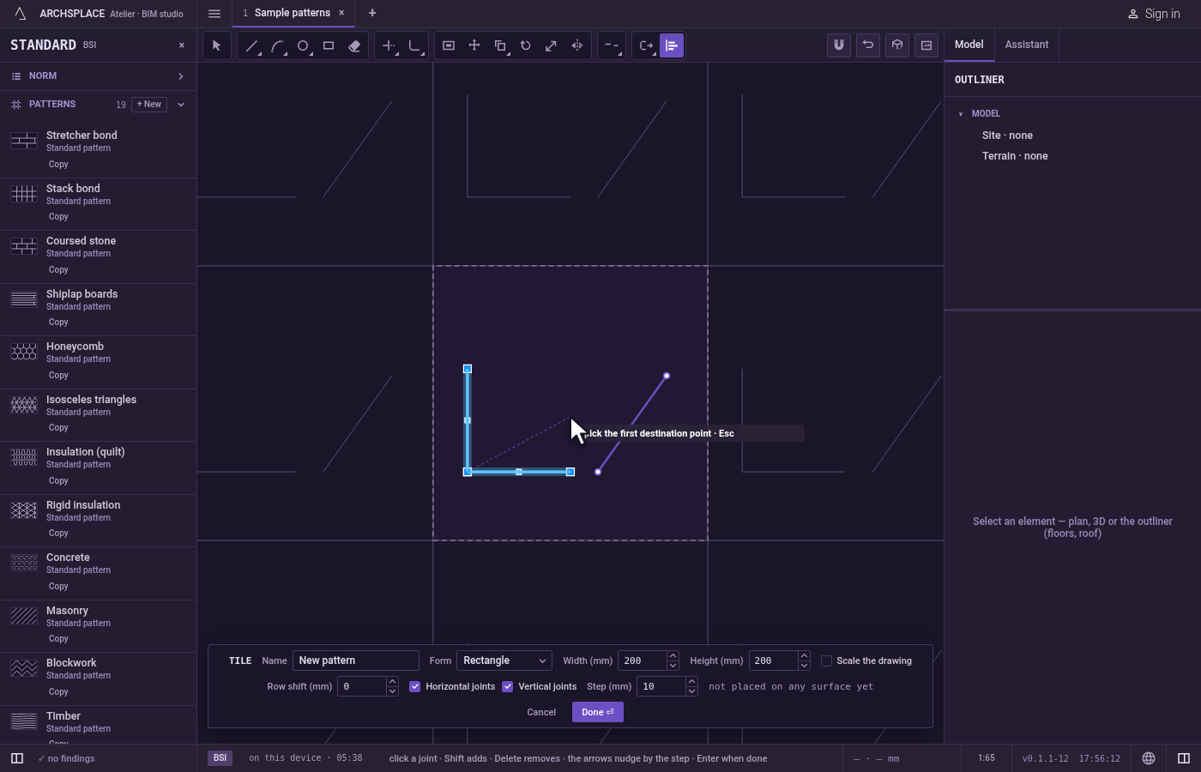Open the hamburger menu

coord(214,13)
